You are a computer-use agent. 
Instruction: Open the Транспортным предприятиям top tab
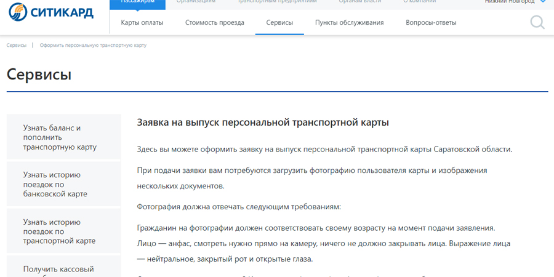pyautogui.click(x=277, y=2)
